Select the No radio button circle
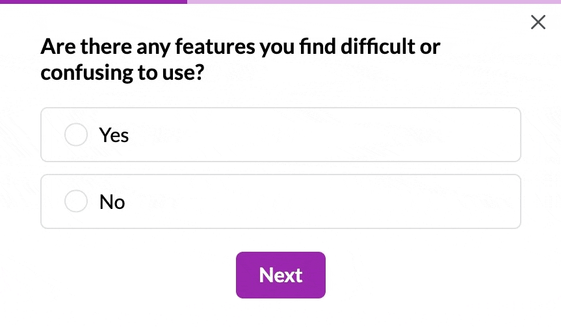This screenshot has height=327, width=561. tap(76, 202)
